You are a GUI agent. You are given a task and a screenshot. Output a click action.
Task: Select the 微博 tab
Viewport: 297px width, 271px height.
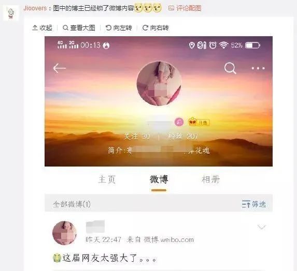pyautogui.click(x=159, y=179)
